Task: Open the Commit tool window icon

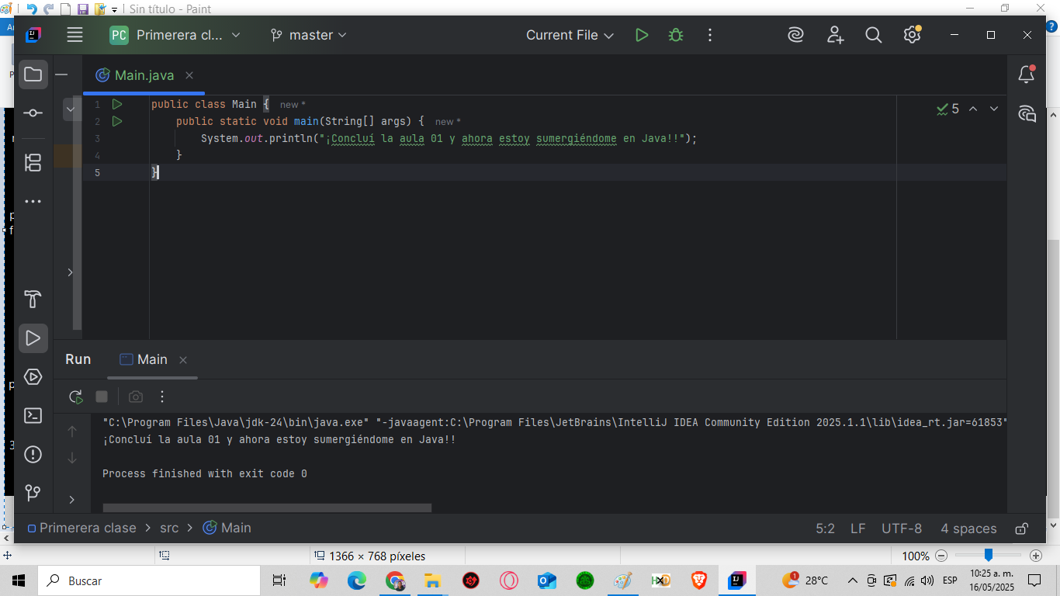Action: pos(33,113)
